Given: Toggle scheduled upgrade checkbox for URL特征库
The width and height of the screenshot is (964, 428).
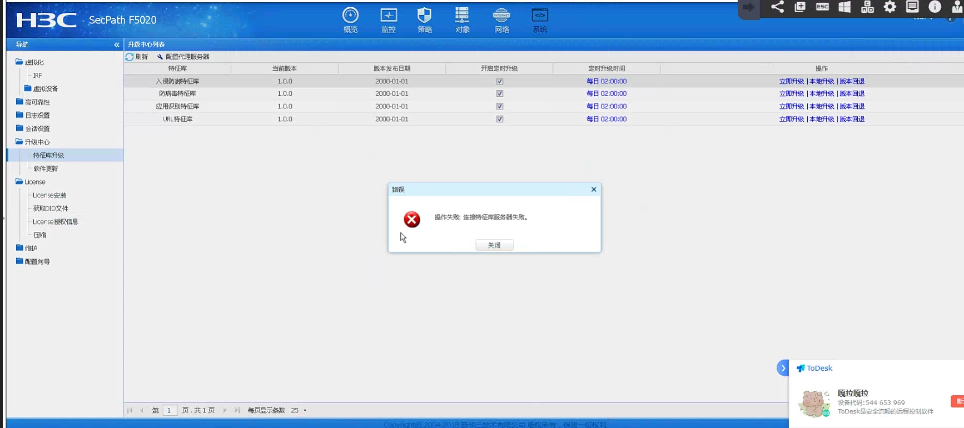Looking at the screenshot, I should pyautogui.click(x=499, y=119).
